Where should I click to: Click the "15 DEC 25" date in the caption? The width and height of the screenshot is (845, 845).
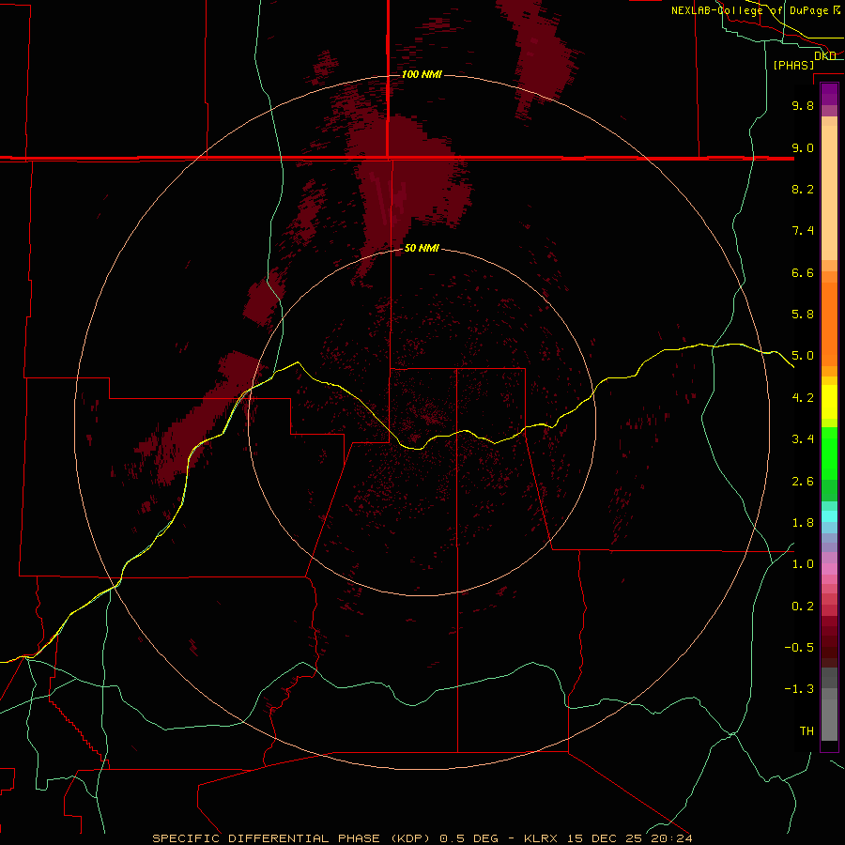pyautogui.click(x=606, y=838)
